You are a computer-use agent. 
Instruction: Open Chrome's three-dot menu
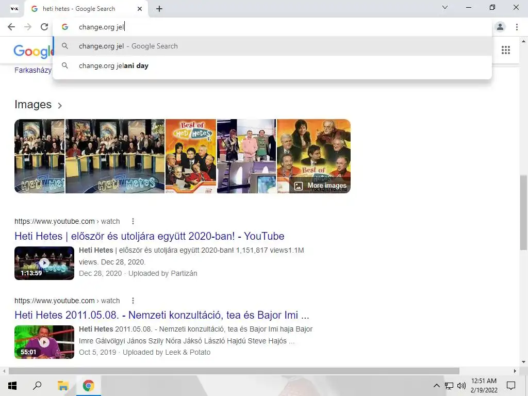(x=517, y=27)
